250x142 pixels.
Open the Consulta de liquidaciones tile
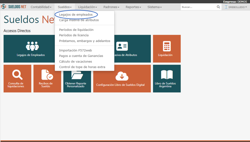(x=17, y=78)
